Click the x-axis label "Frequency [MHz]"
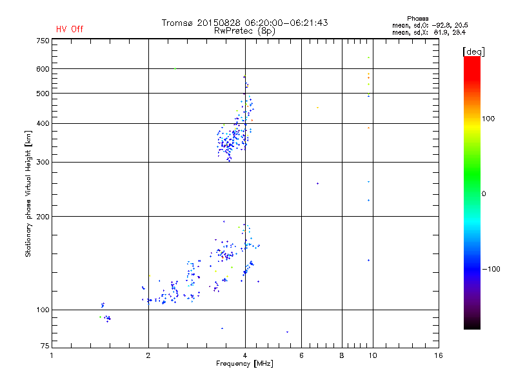 (x=244, y=364)
